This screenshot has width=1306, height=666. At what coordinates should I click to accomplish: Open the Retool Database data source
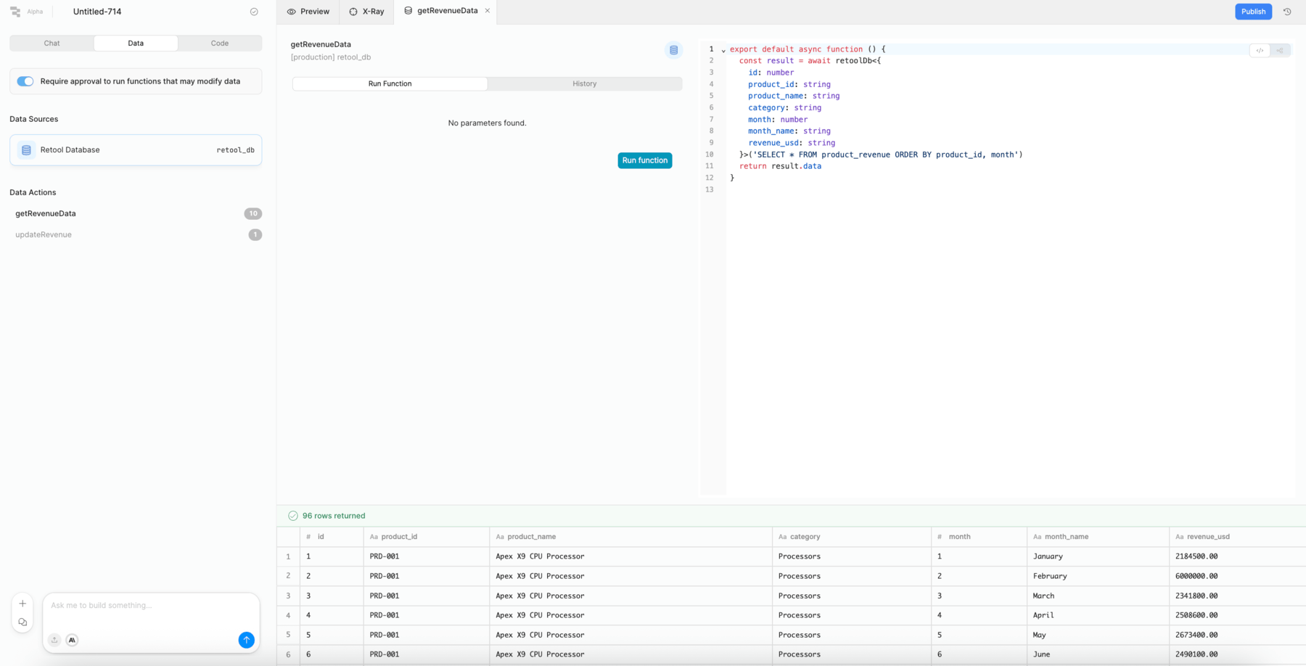(x=136, y=150)
